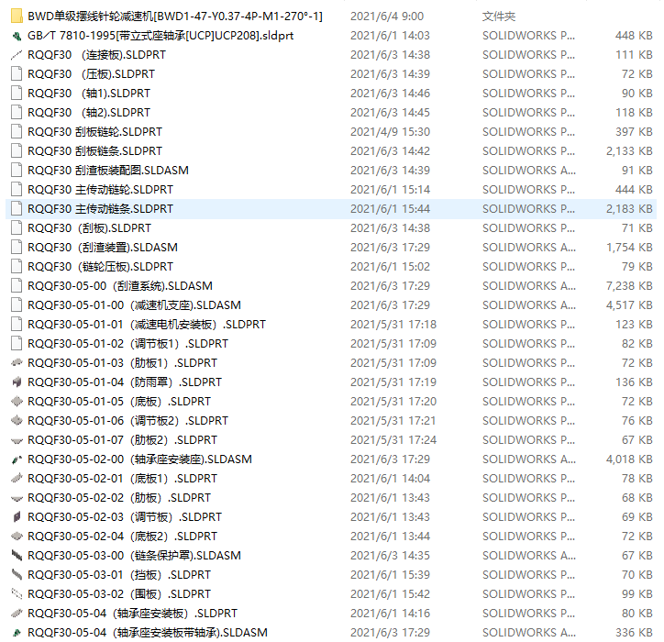The height and width of the screenshot is (642, 664).
Task: Click the 336 KB size value
Action: click(x=634, y=633)
